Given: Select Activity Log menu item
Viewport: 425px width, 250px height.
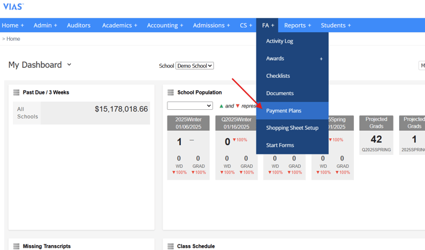Looking at the screenshot, I should pyautogui.click(x=279, y=41).
